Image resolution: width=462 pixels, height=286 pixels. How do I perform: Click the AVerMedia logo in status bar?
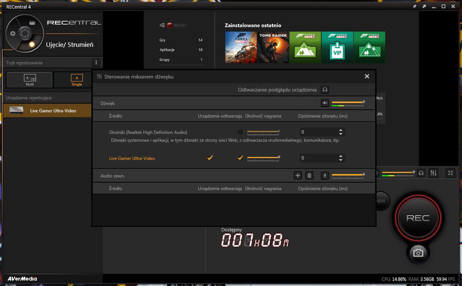click(x=22, y=279)
